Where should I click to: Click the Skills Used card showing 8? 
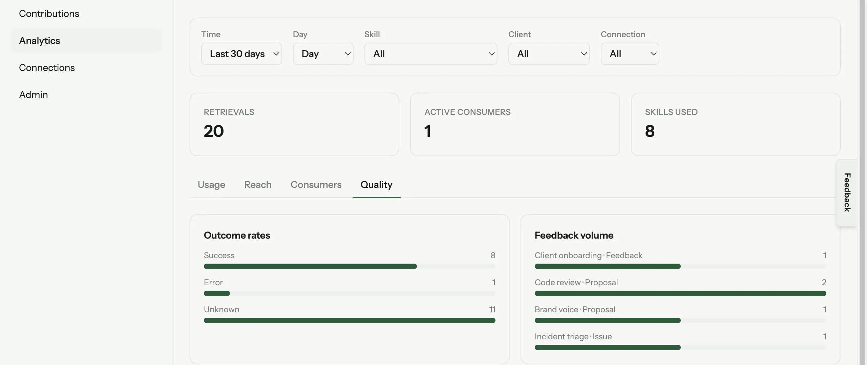[x=736, y=124]
